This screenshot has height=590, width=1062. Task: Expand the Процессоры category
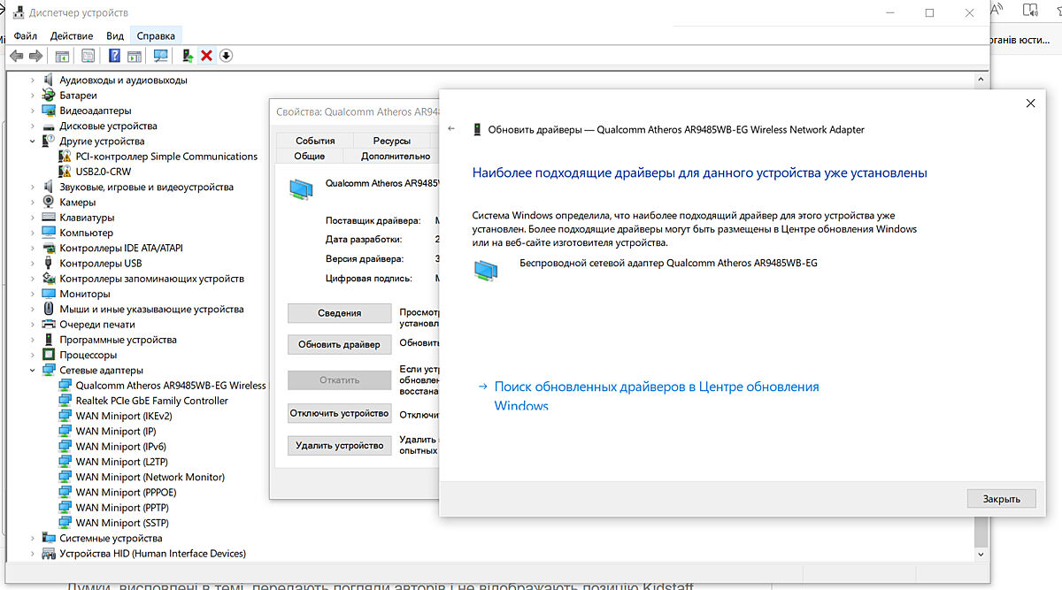point(33,356)
